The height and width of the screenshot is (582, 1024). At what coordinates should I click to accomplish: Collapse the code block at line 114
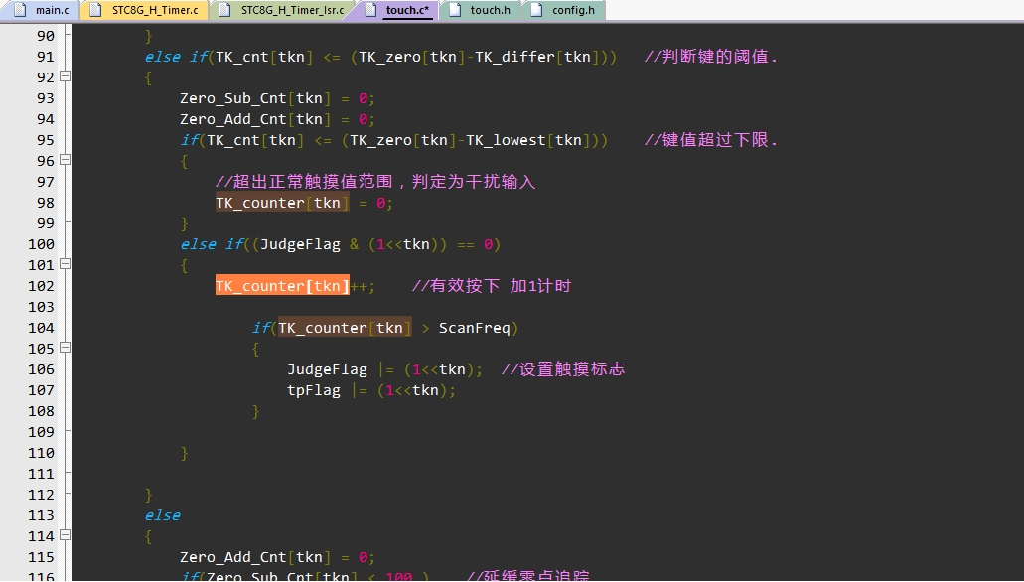click(x=66, y=535)
